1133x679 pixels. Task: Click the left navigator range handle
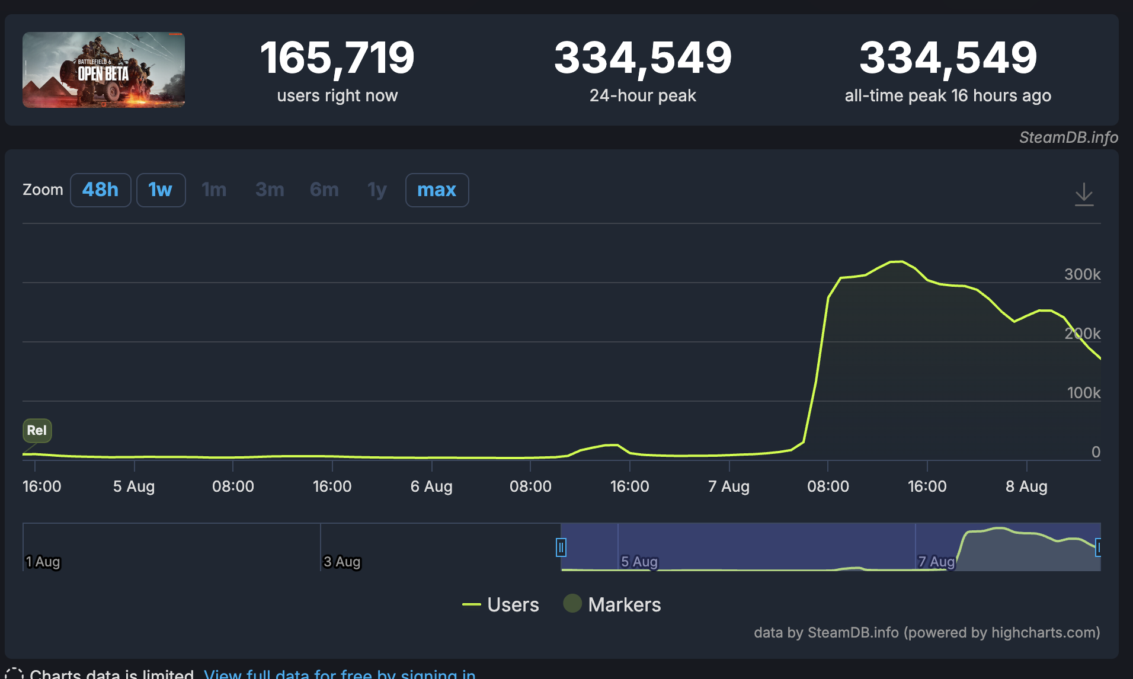tap(562, 547)
